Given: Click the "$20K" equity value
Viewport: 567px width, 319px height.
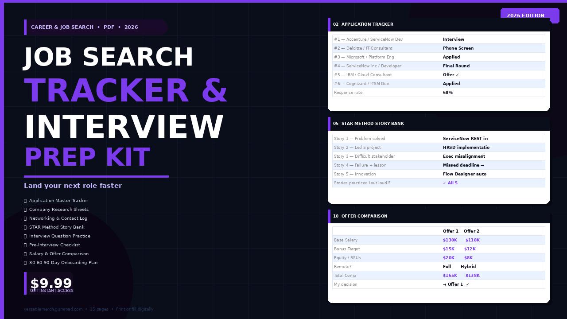Looking at the screenshot, I should 449,258.
